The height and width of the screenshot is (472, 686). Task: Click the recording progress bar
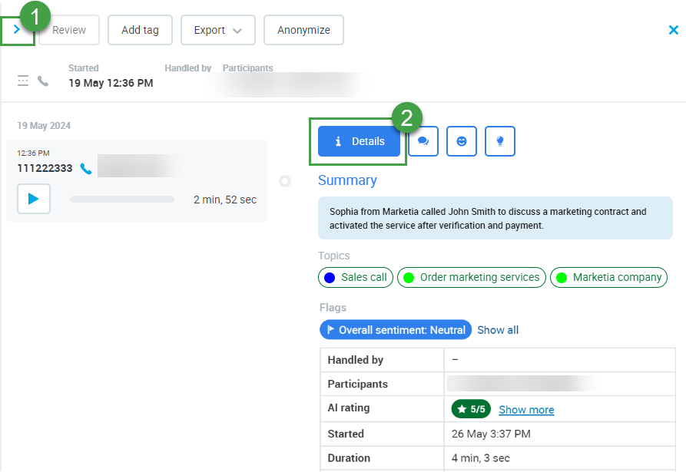pos(121,200)
